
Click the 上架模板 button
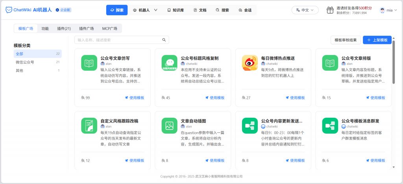click(x=377, y=40)
